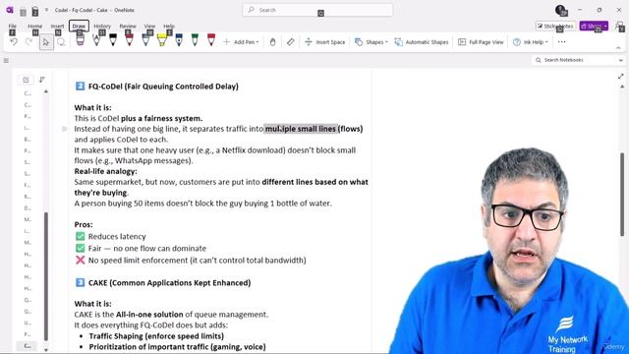
Task: Expand the page to full view with arrows icon
Action: 620,77
